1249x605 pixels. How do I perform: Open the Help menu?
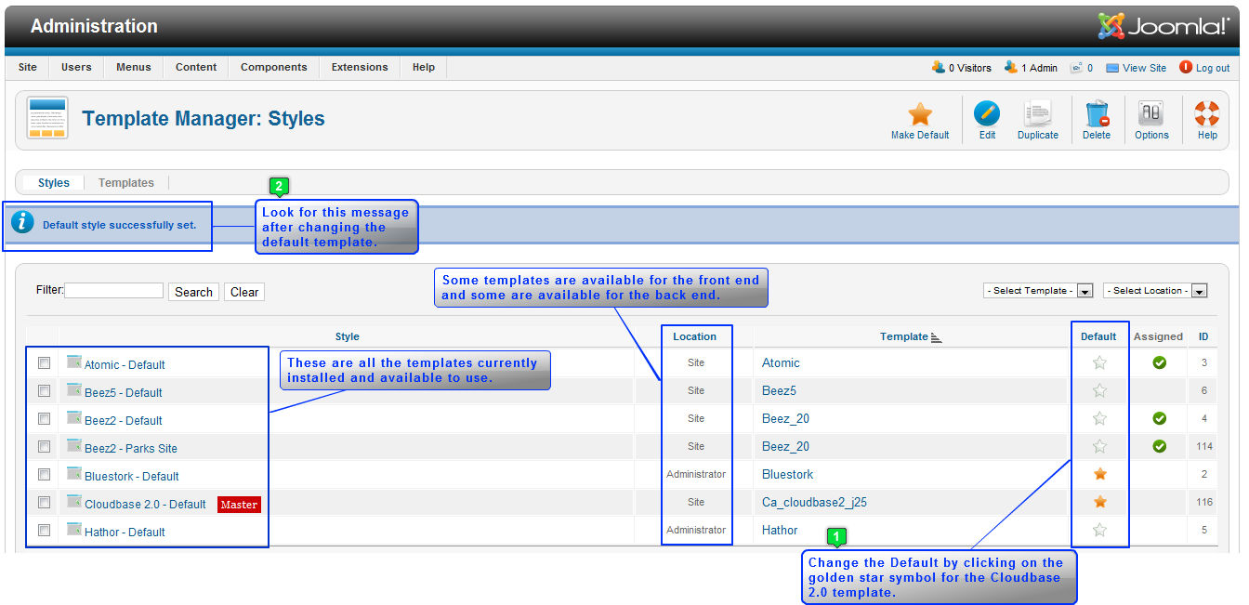point(424,67)
